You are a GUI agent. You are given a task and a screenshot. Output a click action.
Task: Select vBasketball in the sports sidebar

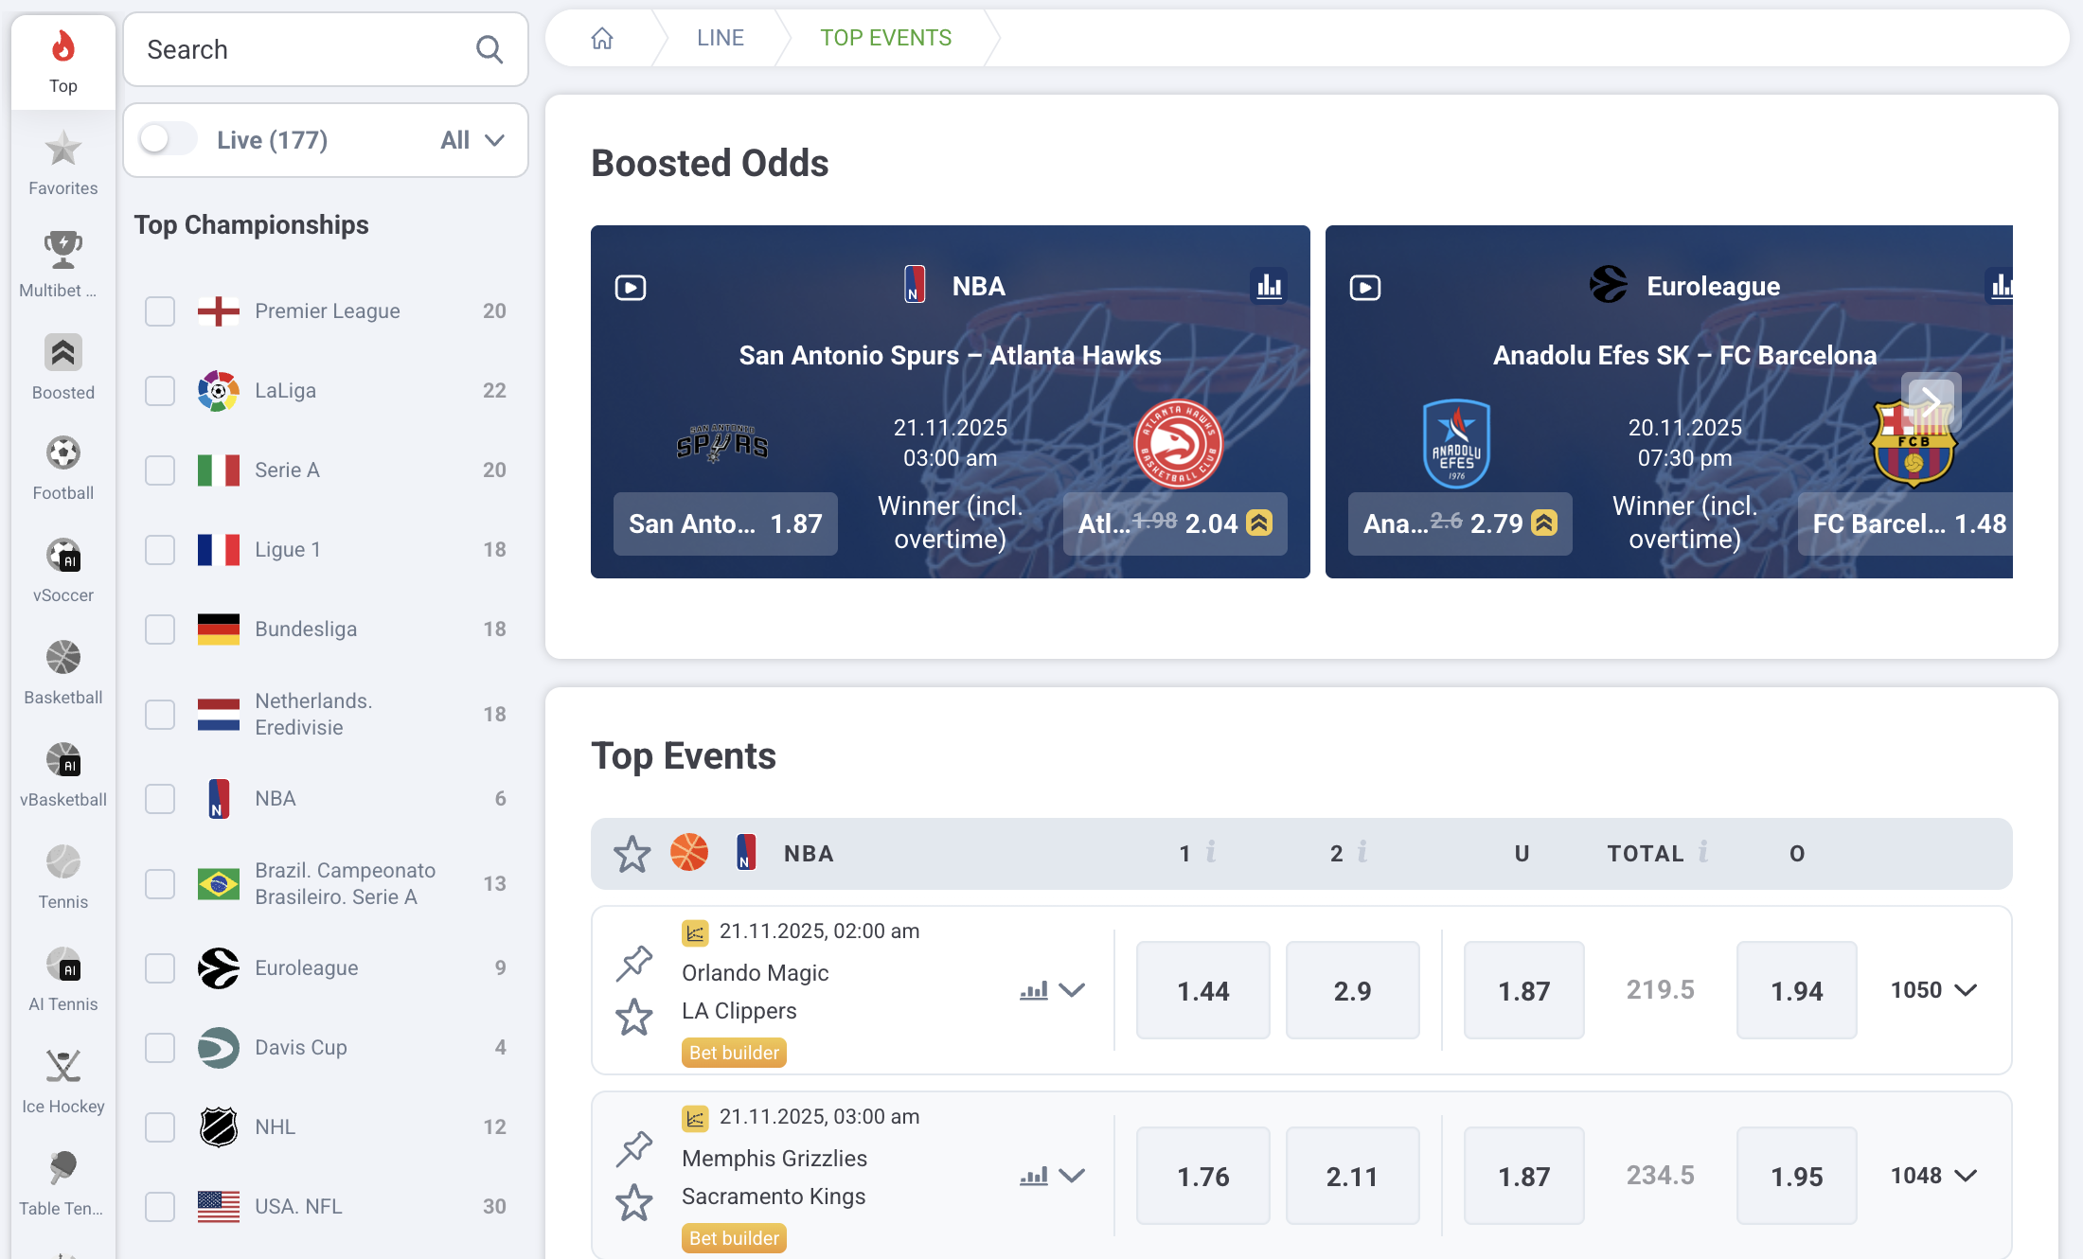coord(63,775)
